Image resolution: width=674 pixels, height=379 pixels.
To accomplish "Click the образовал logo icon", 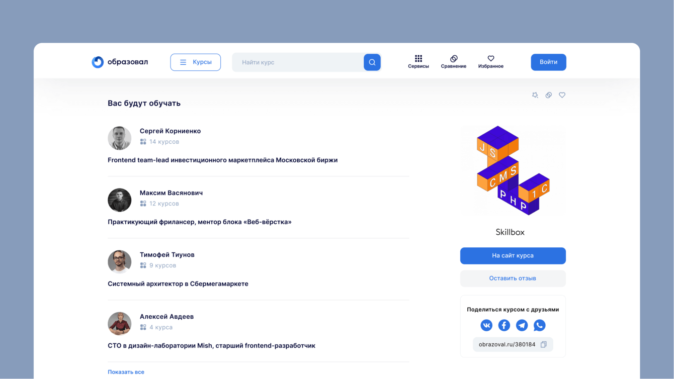I will point(98,62).
